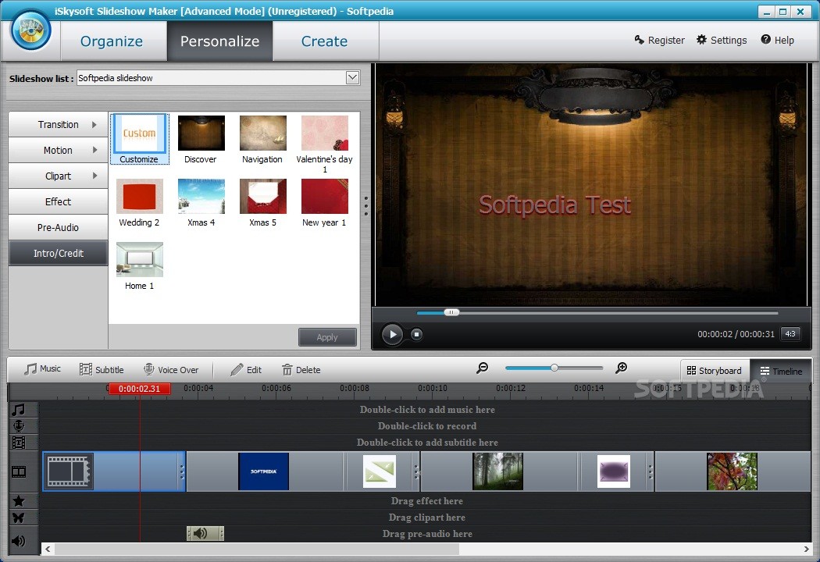Select the Xmas 5 template
This screenshot has width=820, height=562.
(262, 203)
